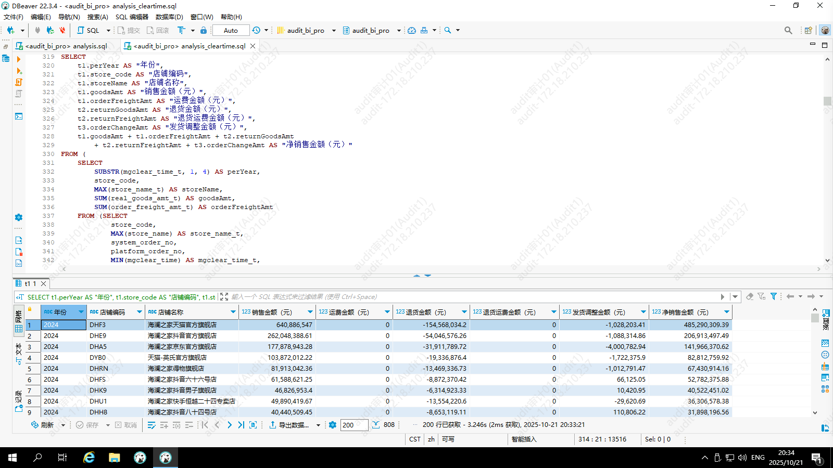This screenshot has height=468, width=833.
Task: Open the 数据库(D) menu
Action: coord(169,17)
